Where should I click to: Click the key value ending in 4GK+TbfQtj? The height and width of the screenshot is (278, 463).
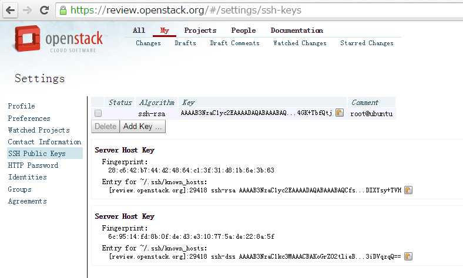pos(256,113)
